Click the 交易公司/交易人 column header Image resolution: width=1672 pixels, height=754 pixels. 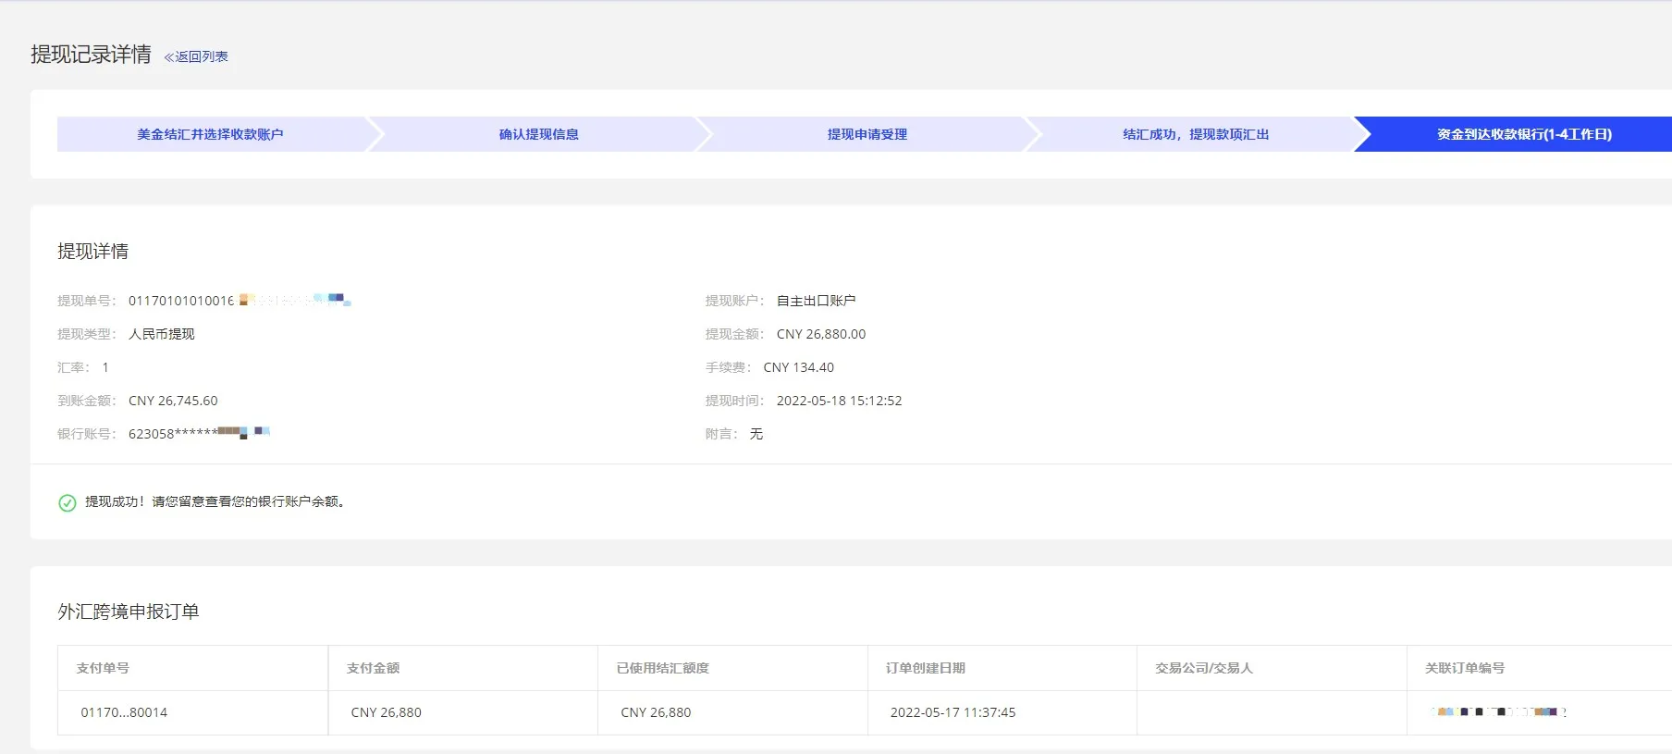1203,668
